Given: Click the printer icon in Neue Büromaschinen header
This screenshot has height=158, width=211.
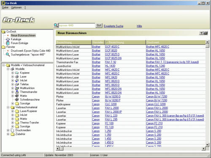Looking at the screenshot, I should (206, 33).
